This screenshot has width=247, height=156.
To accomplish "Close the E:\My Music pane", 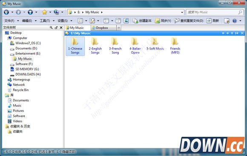I will [x=242, y=33].
